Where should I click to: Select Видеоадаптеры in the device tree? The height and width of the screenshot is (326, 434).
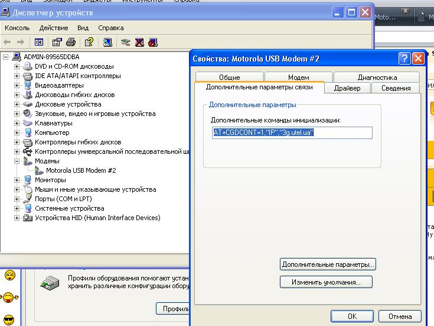59,85
